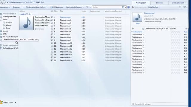Select Wiedergabelisten in navigation tree
The height and width of the screenshot is (107, 191).
point(9,17)
